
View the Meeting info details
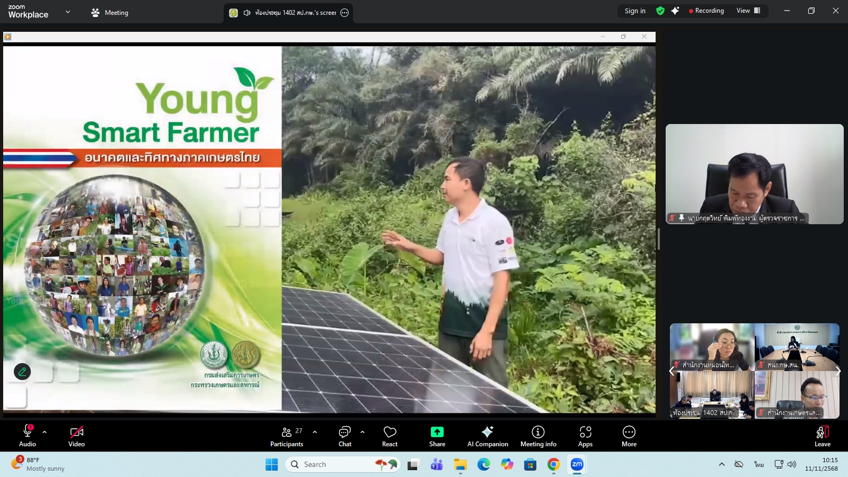coord(538,435)
